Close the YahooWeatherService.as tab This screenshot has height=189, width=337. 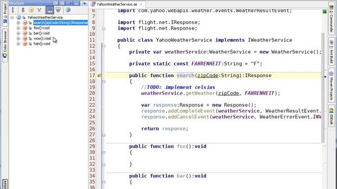pos(141,4)
